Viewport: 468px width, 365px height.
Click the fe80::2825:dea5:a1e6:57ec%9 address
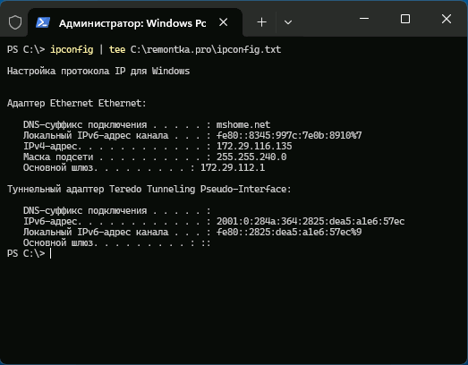pyautogui.click(x=289, y=233)
